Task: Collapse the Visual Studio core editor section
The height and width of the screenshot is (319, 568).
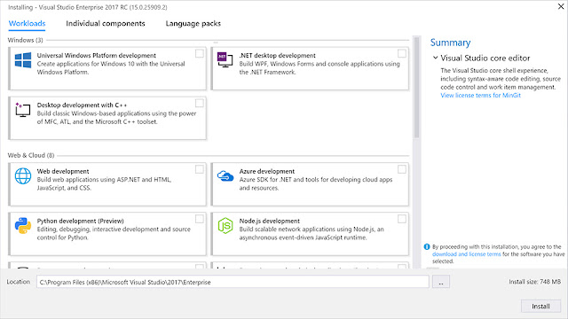Action: pos(436,58)
